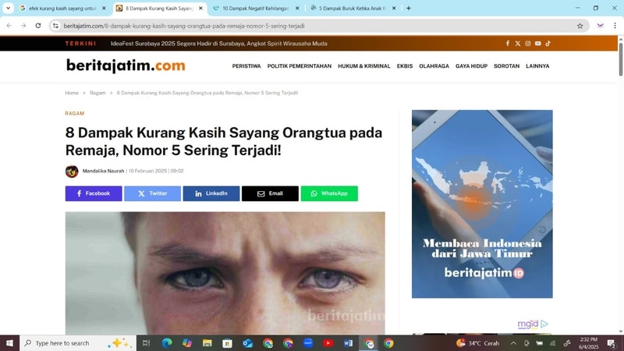
Task: Go back with browser back arrow
Action: point(9,26)
